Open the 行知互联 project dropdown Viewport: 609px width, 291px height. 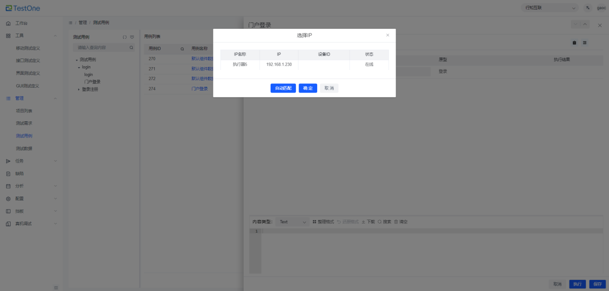[550, 8]
